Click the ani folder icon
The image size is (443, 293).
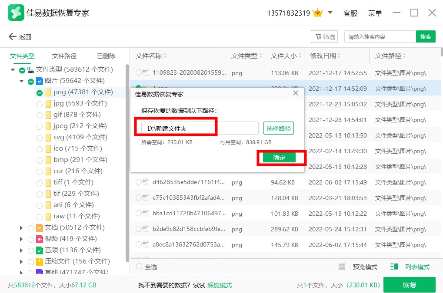[x=48, y=205]
